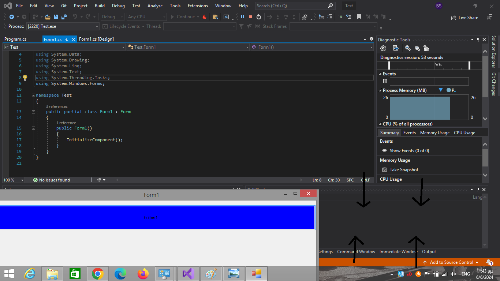Open Diagnostic Tools settings gear

383,48
